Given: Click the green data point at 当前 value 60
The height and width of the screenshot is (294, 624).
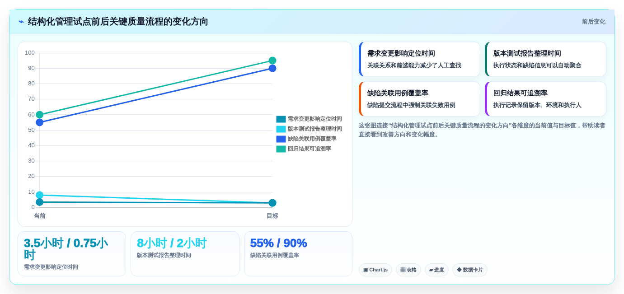Looking at the screenshot, I should (x=40, y=115).
